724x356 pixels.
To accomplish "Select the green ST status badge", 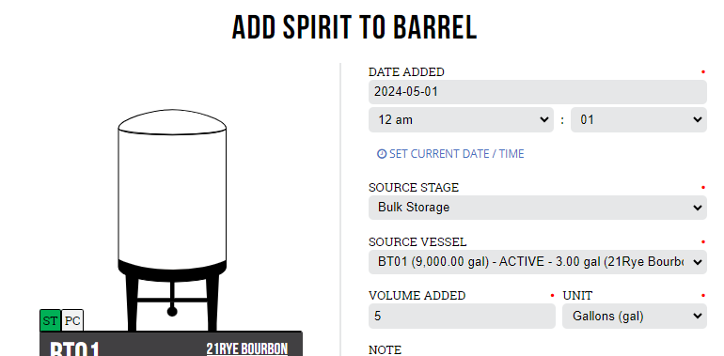I will click(x=51, y=320).
